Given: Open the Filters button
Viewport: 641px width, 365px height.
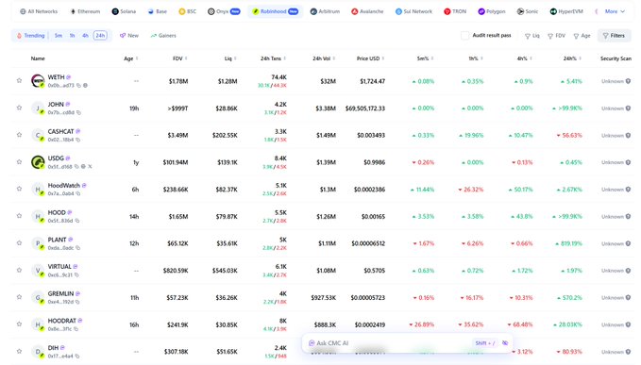Looking at the screenshot, I should 614,36.
